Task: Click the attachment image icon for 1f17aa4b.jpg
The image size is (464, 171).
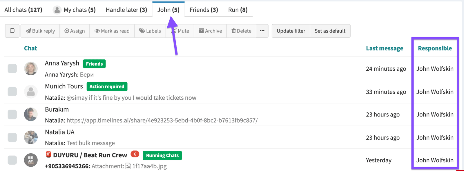Action: coord(128,166)
